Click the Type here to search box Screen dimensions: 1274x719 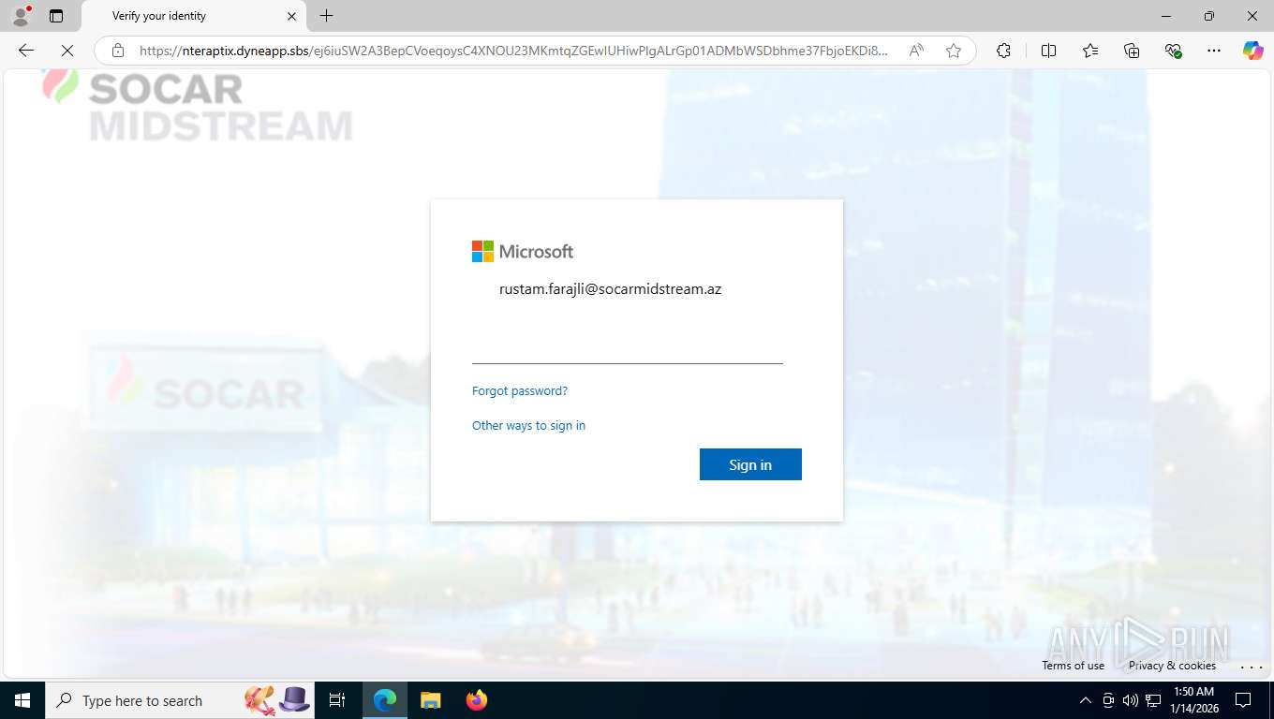point(178,700)
